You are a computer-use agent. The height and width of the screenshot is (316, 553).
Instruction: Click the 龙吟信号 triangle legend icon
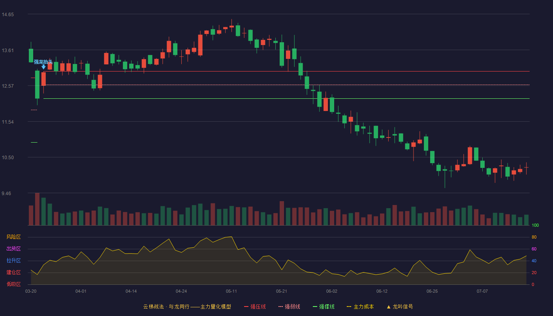(x=389, y=307)
